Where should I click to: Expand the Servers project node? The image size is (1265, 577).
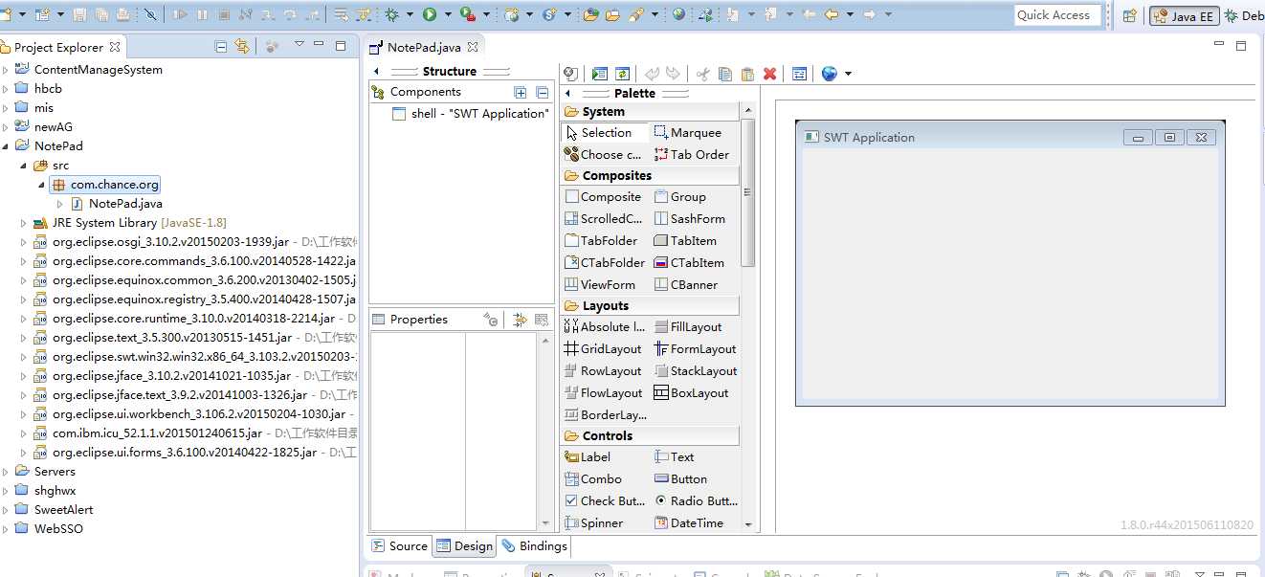(6, 471)
